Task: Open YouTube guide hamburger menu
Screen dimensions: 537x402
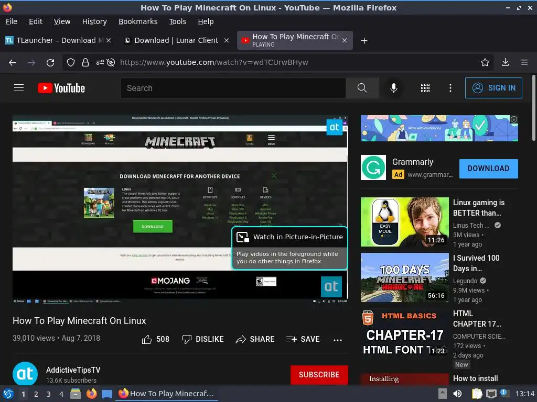Action: pyautogui.click(x=19, y=88)
